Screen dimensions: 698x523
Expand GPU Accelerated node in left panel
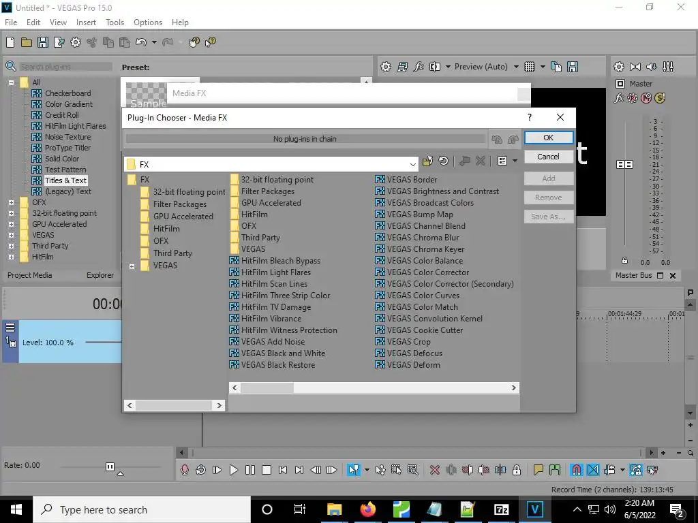11,224
